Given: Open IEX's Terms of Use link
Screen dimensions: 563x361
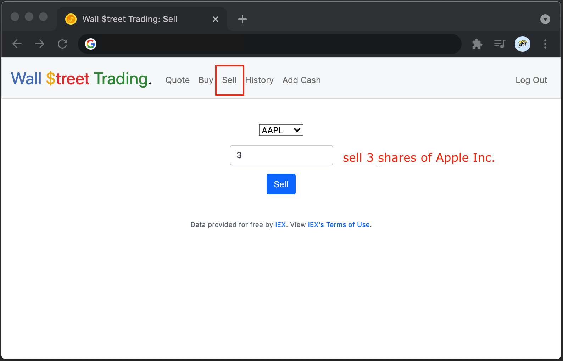Looking at the screenshot, I should [339, 224].
